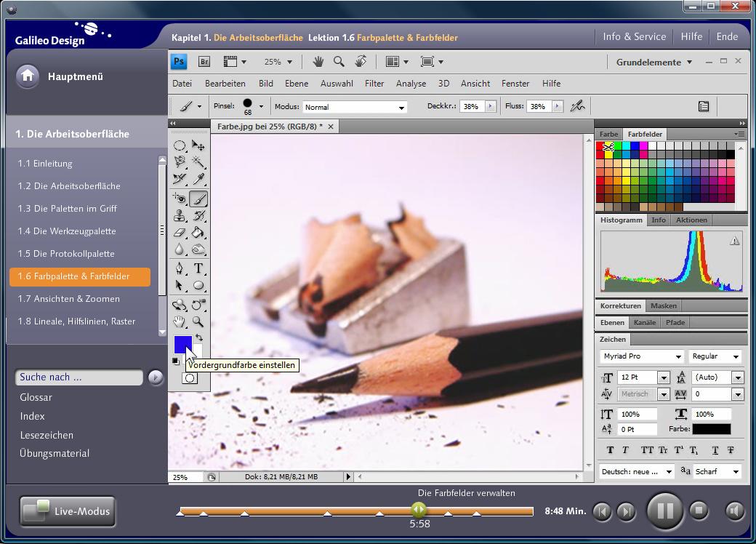Click the Zoom magnifier in application bar
The width and height of the screenshot is (756, 544).
339,62
